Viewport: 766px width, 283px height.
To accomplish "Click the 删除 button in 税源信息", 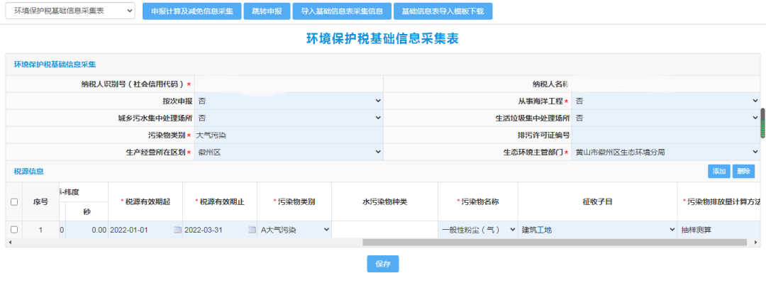I will point(743,171).
